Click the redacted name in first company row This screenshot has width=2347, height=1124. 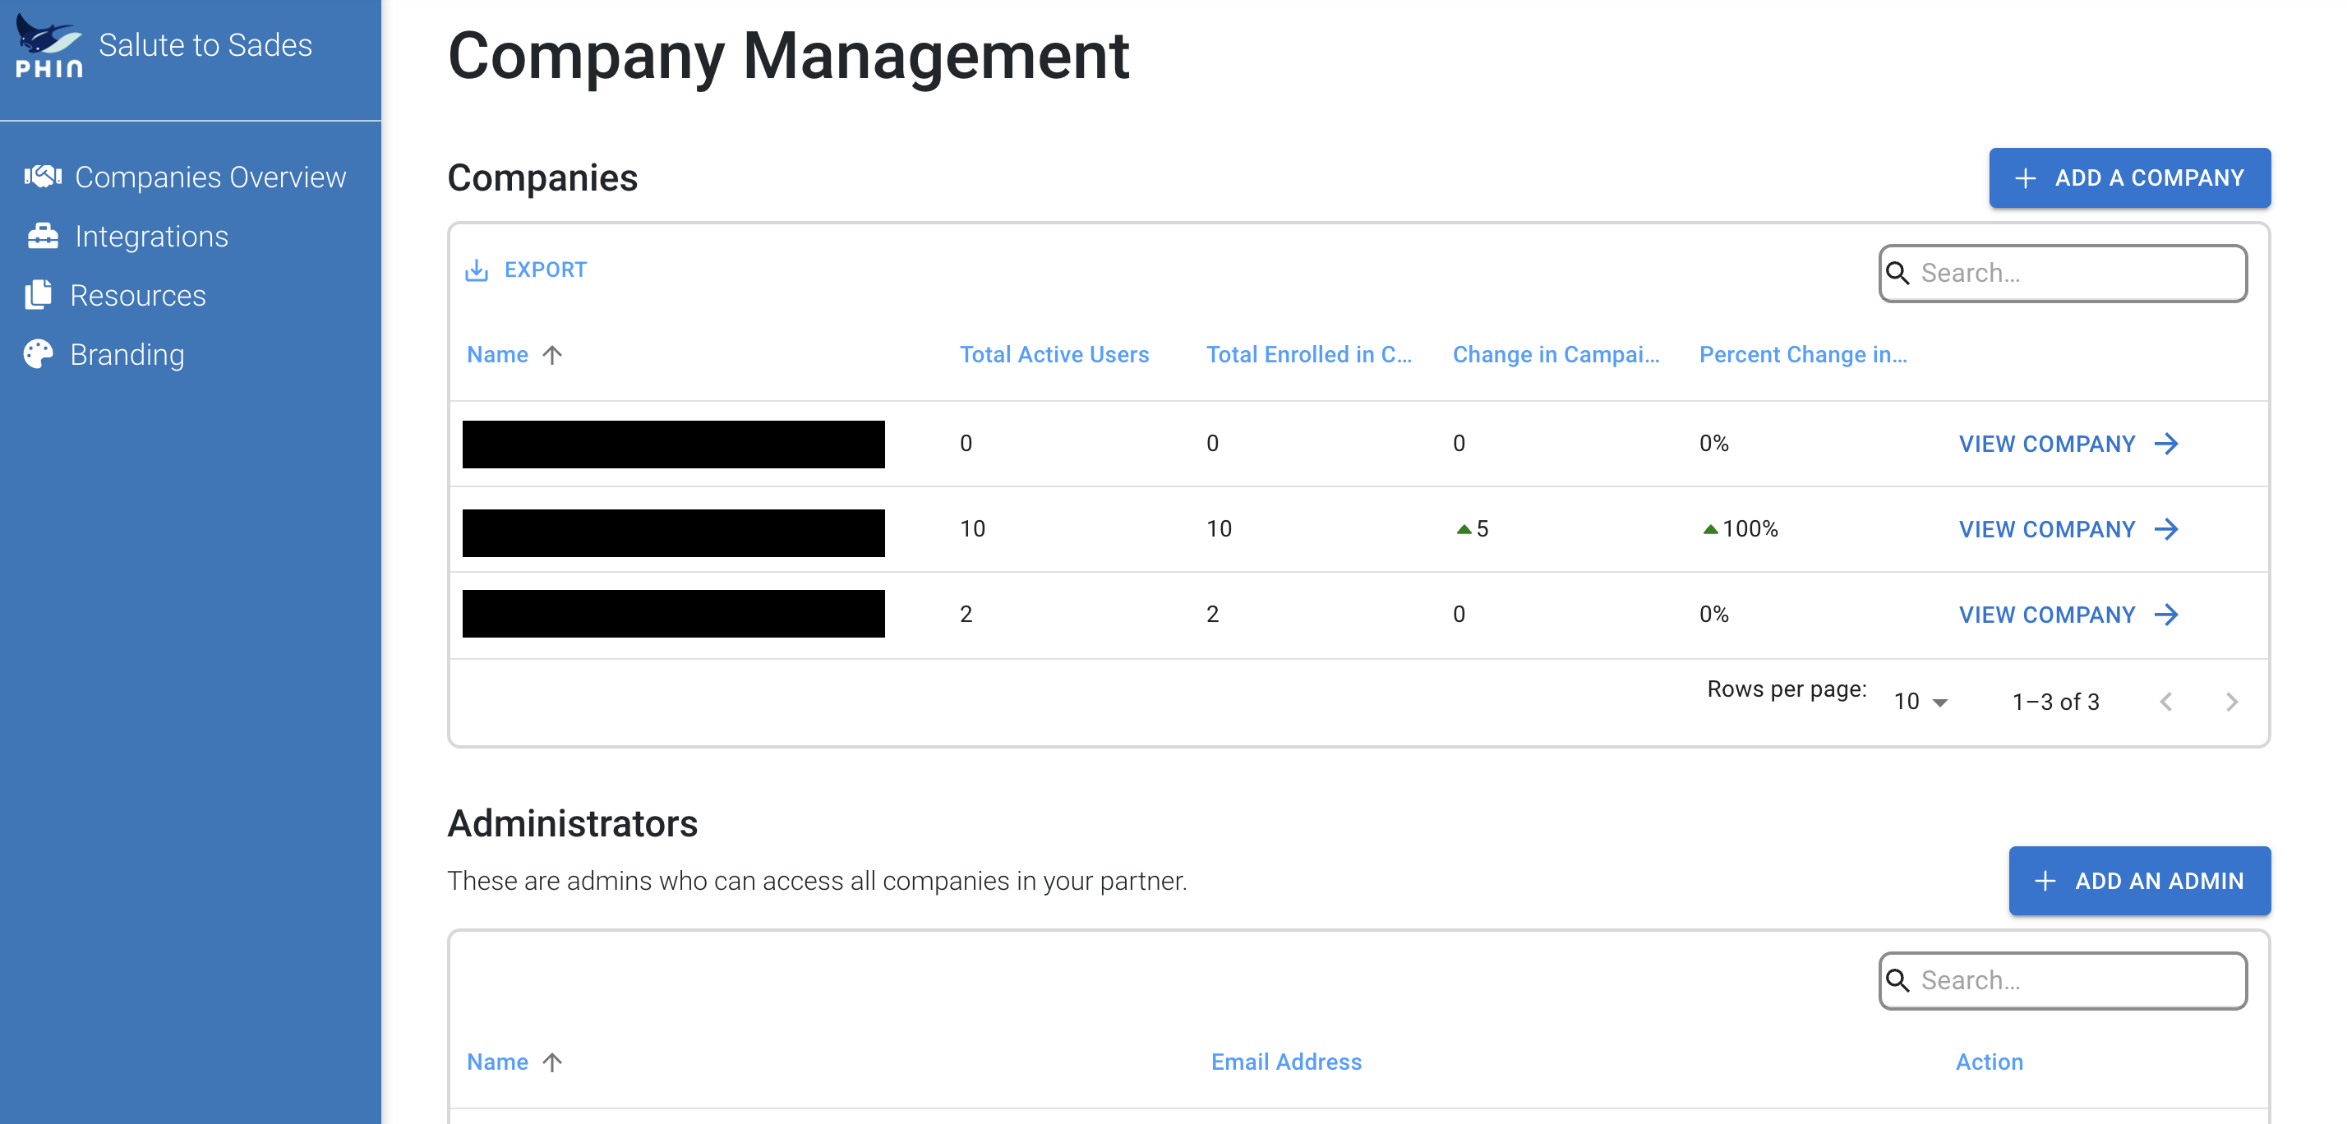(673, 445)
